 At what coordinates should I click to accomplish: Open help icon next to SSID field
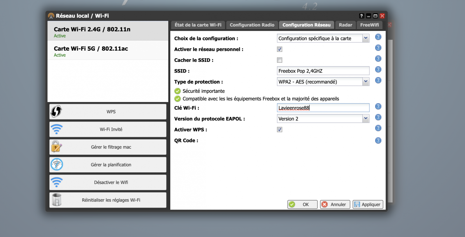[378, 70]
